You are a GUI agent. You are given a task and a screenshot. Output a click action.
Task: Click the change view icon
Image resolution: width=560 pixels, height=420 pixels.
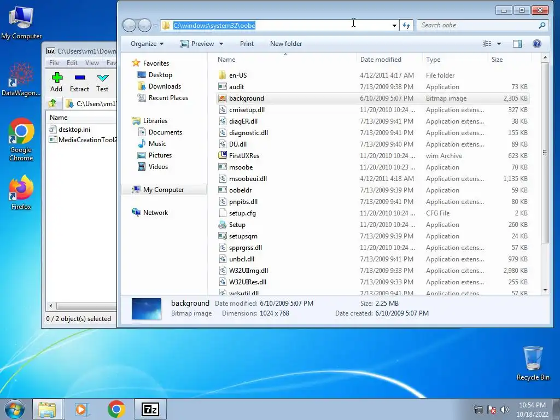[x=487, y=44]
